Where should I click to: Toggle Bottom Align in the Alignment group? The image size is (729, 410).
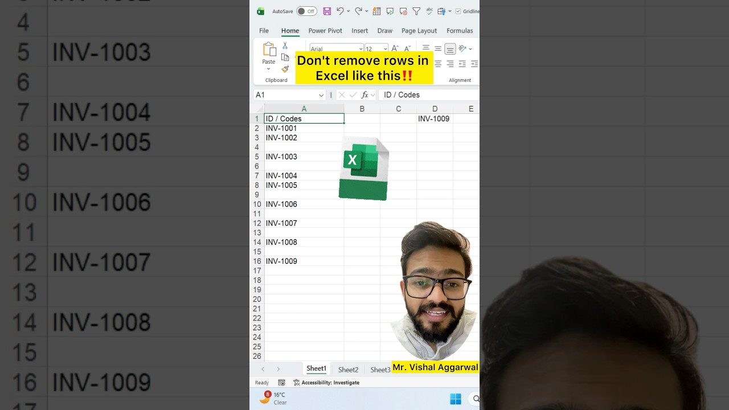click(x=449, y=49)
